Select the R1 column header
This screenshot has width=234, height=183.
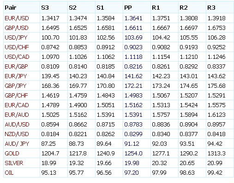click(x=156, y=8)
